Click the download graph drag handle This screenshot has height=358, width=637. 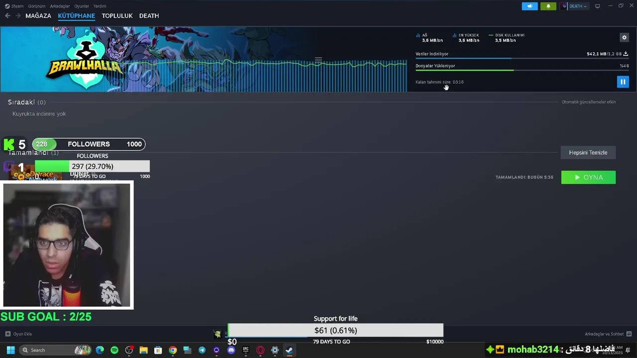pos(318,60)
